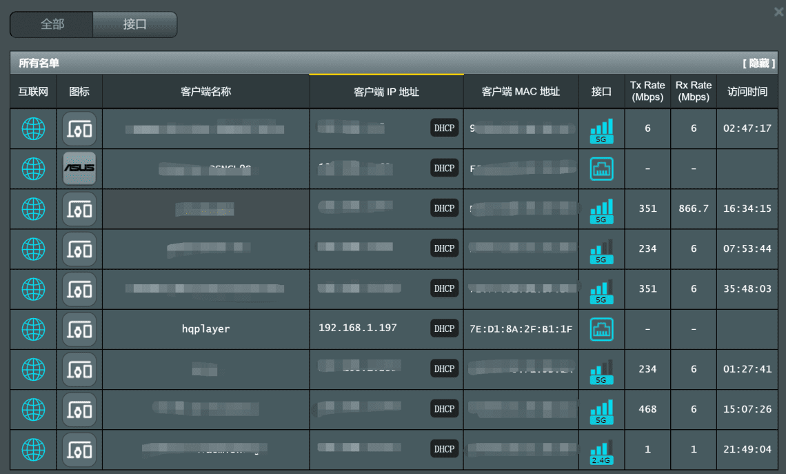Screen dimensions: 786x474
Task: Click the 客户端名称 column header
Action: point(205,90)
